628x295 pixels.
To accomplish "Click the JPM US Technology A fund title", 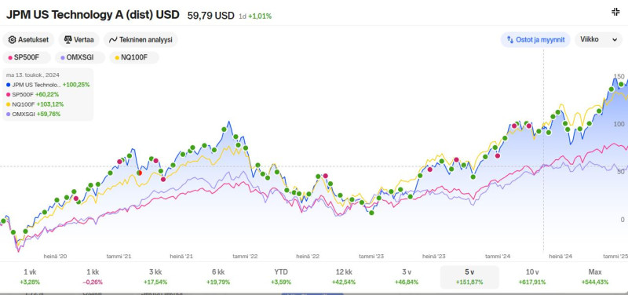I will 93,15.
